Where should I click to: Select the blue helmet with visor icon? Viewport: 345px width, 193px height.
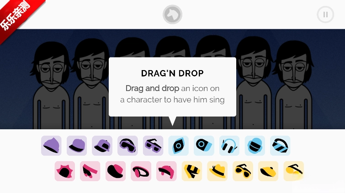pos(255,146)
